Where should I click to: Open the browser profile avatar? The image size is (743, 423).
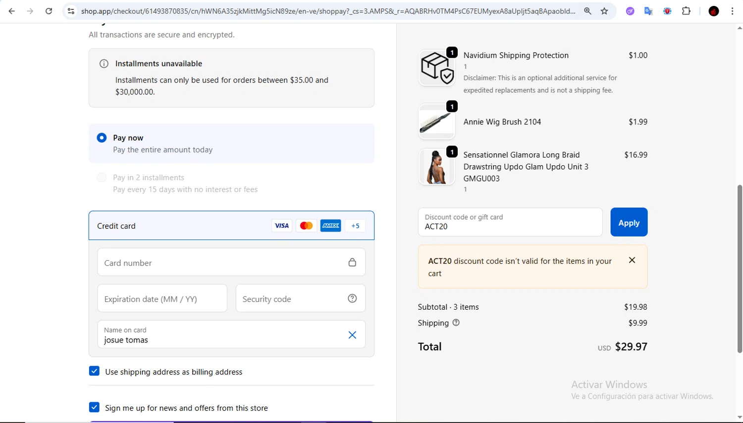coord(714,11)
